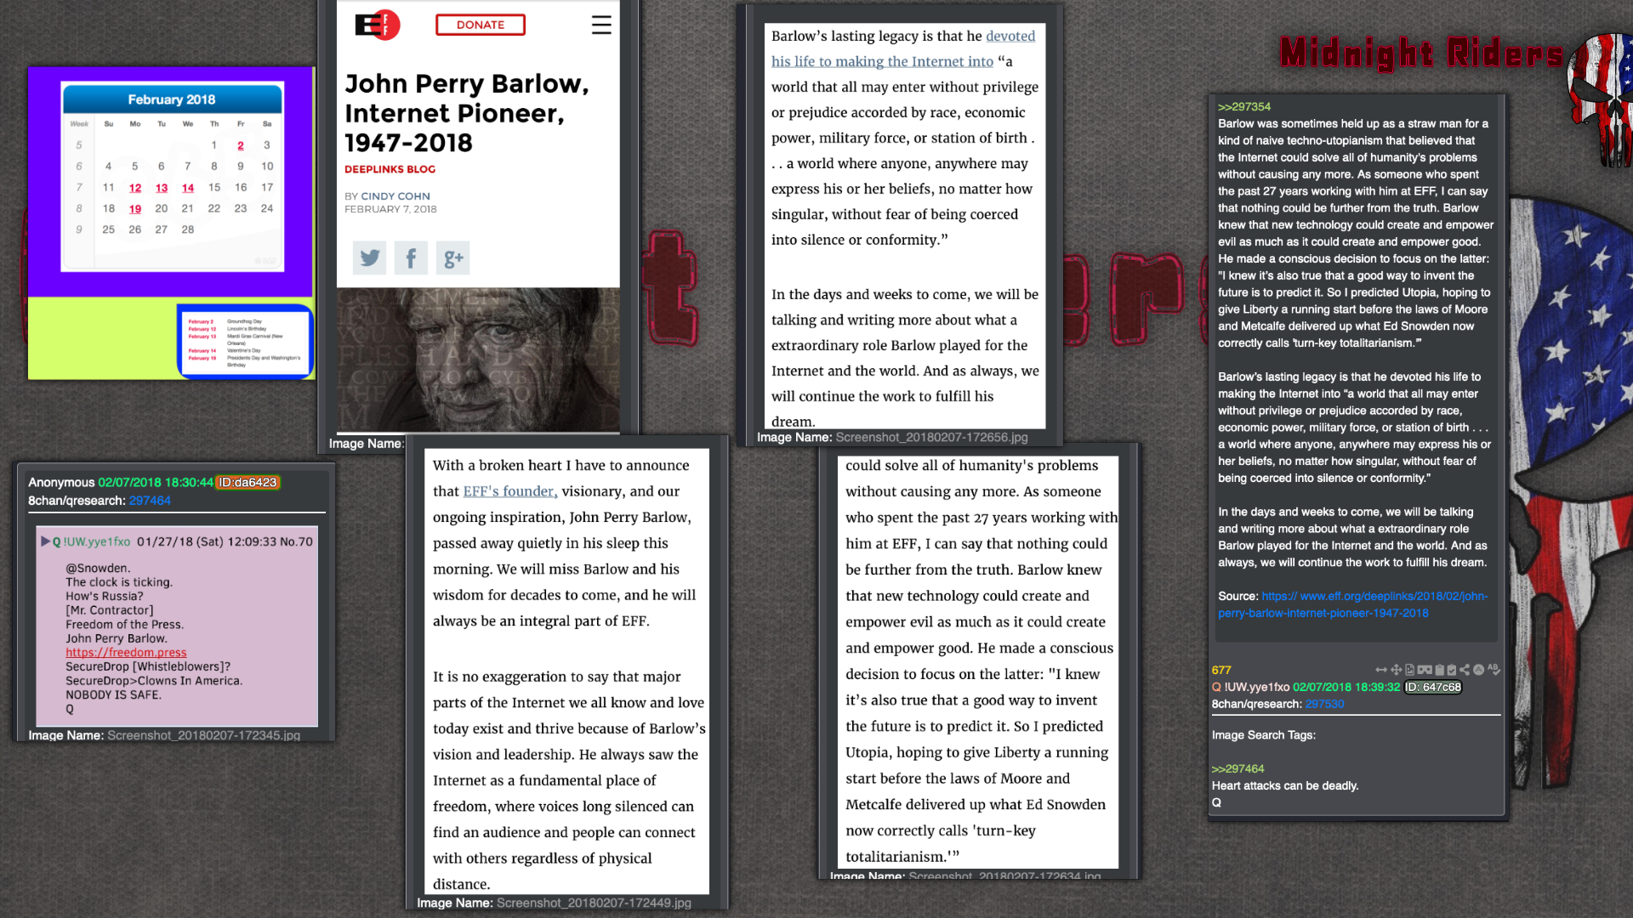Viewport: 1633px width, 918px height.
Task: Click the 02/07/2018 18:30:44 timestamp
Action: click(156, 482)
